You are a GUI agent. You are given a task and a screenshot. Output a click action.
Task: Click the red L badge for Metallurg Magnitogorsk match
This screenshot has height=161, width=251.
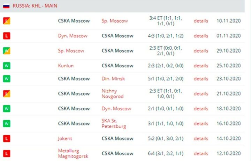(x=7, y=153)
